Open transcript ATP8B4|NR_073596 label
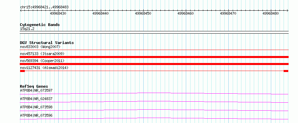298x123 pixels. click(36, 115)
